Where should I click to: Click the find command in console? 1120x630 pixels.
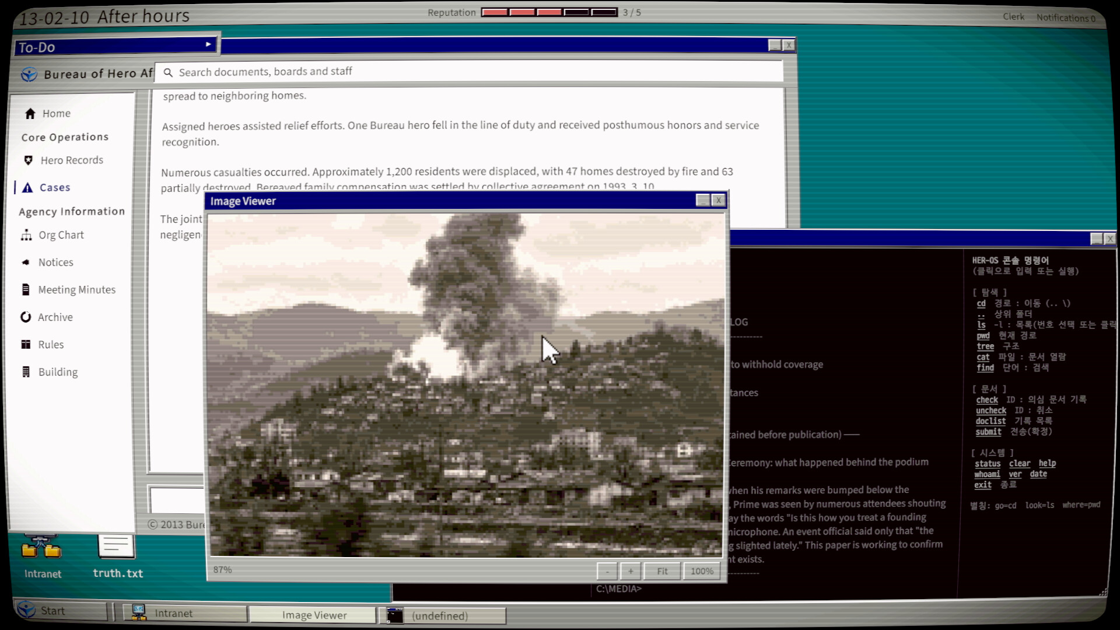[x=985, y=367]
